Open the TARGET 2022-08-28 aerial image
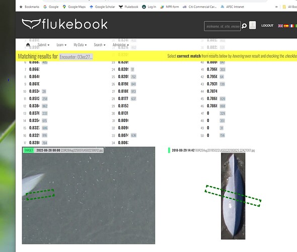This screenshot has width=297, height=252. click(x=89, y=196)
